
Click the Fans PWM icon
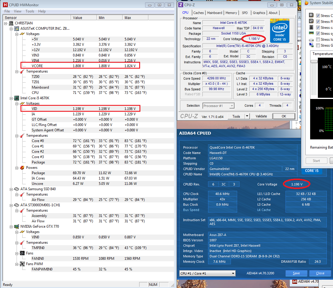(x=22, y=264)
